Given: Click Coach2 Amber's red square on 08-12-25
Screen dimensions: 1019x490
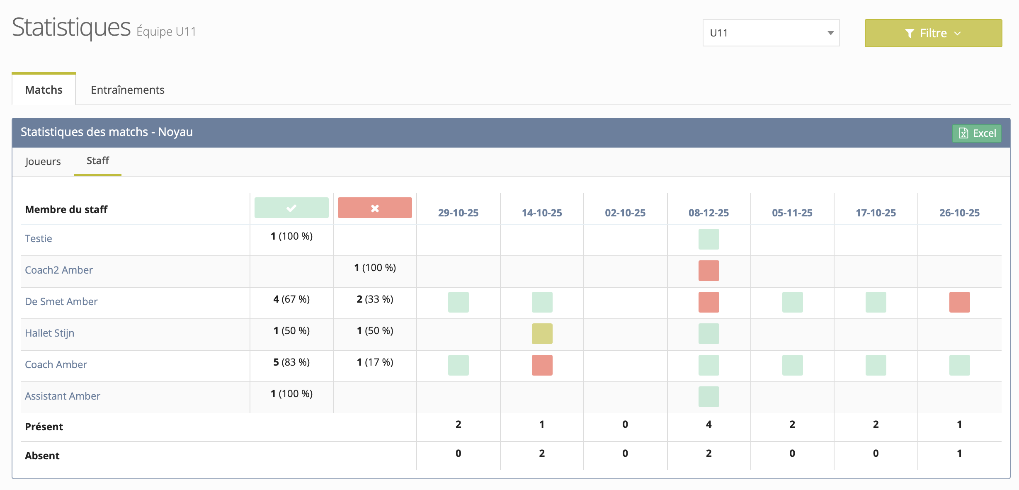Looking at the screenshot, I should [708, 271].
